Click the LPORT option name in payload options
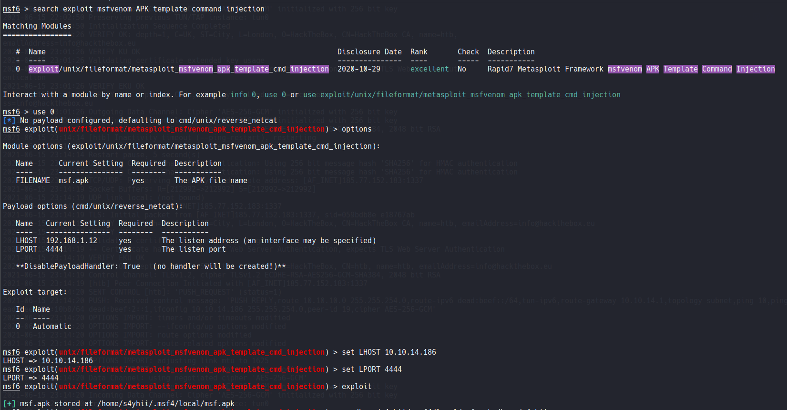Viewport: 787px width, 410px height. [26, 249]
